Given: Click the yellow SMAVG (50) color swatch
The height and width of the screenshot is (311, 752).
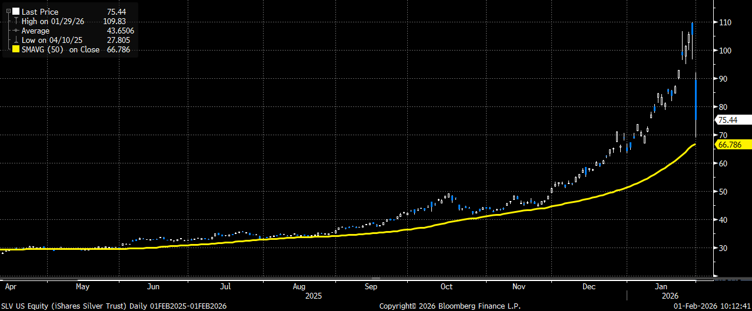Looking at the screenshot, I should [x=15, y=50].
